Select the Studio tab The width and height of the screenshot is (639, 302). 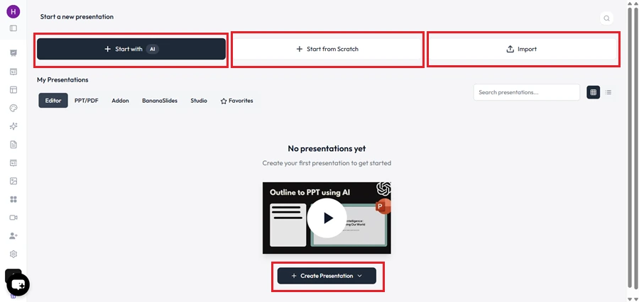tap(199, 101)
